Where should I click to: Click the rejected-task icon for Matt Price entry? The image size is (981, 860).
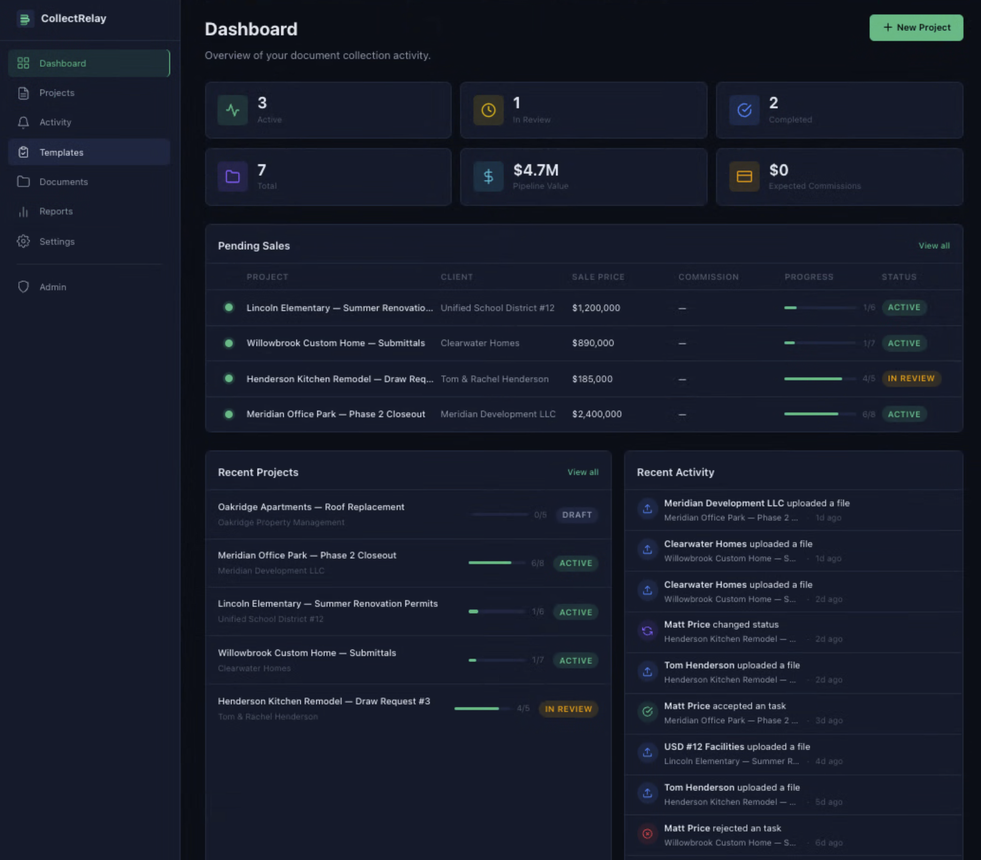click(648, 834)
